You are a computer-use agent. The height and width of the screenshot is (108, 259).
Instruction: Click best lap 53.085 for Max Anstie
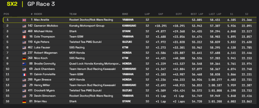click(197, 20)
